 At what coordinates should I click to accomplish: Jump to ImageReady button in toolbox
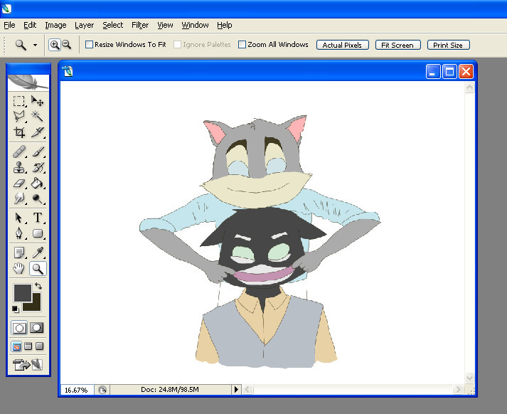tap(28, 364)
